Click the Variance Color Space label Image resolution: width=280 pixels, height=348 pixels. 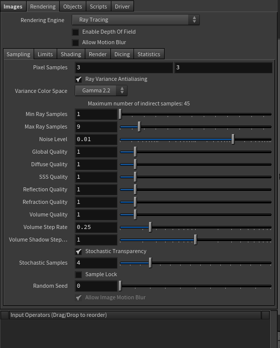click(41, 91)
